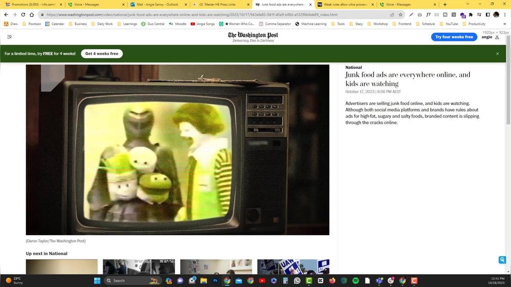Open Windows Start menu
Screen dimensions: 511x287
click(x=97, y=281)
